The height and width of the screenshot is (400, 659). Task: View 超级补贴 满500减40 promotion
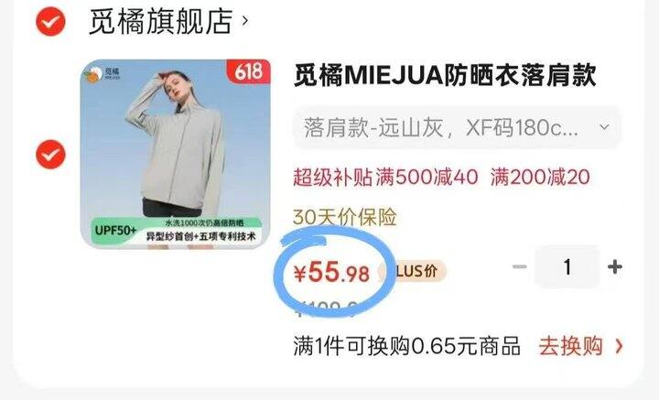(385, 177)
